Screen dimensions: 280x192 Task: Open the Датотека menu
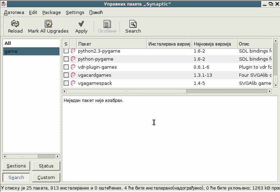point(14,13)
